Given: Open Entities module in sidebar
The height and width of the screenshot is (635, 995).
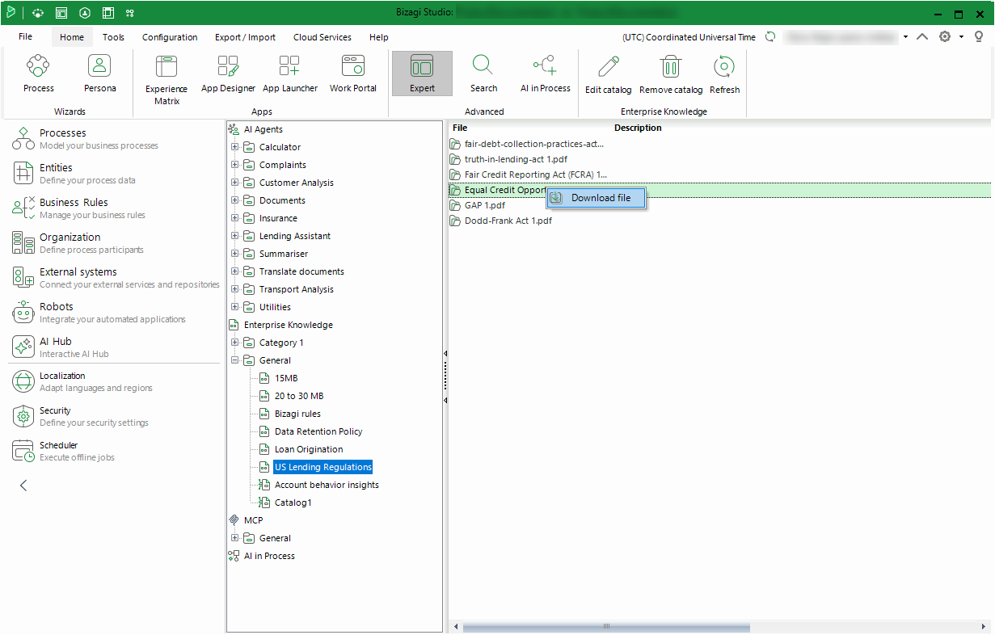Looking at the screenshot, I should coord(74,173).
